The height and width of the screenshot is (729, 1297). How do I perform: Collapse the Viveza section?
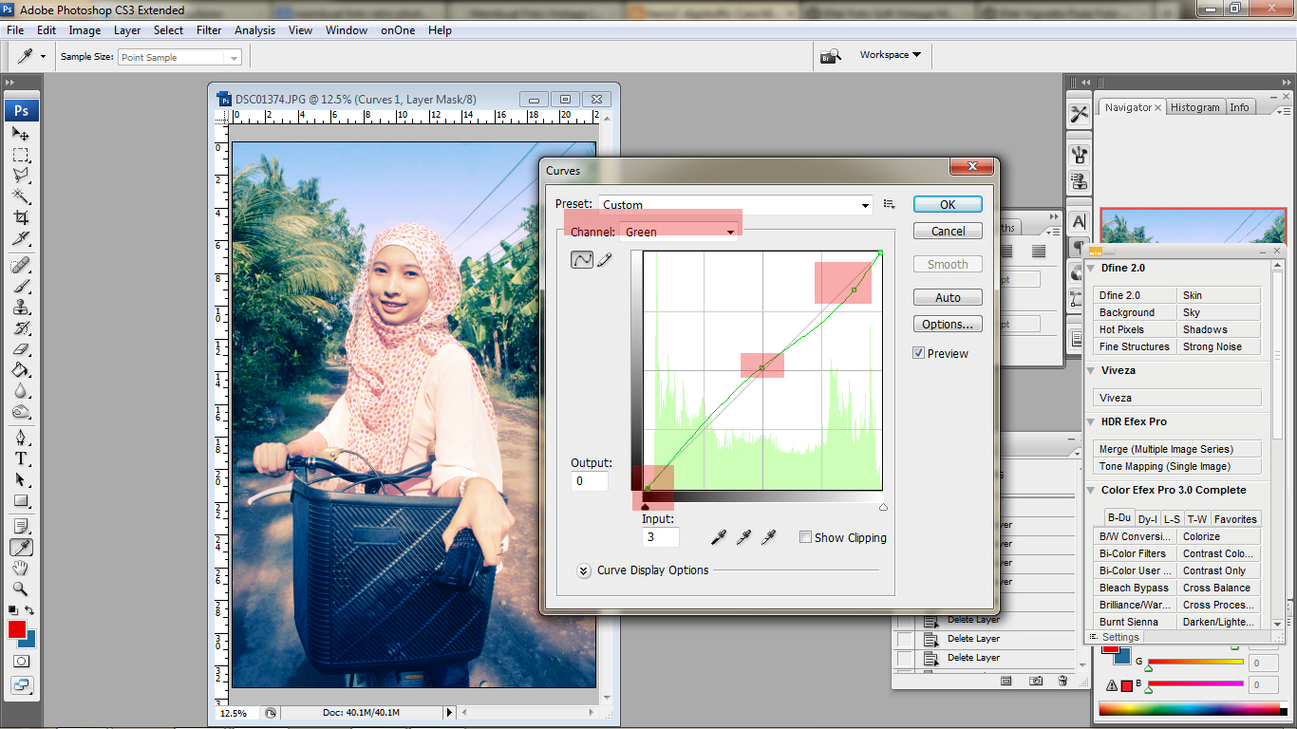pyautogui.click(x=1093, y=371)
